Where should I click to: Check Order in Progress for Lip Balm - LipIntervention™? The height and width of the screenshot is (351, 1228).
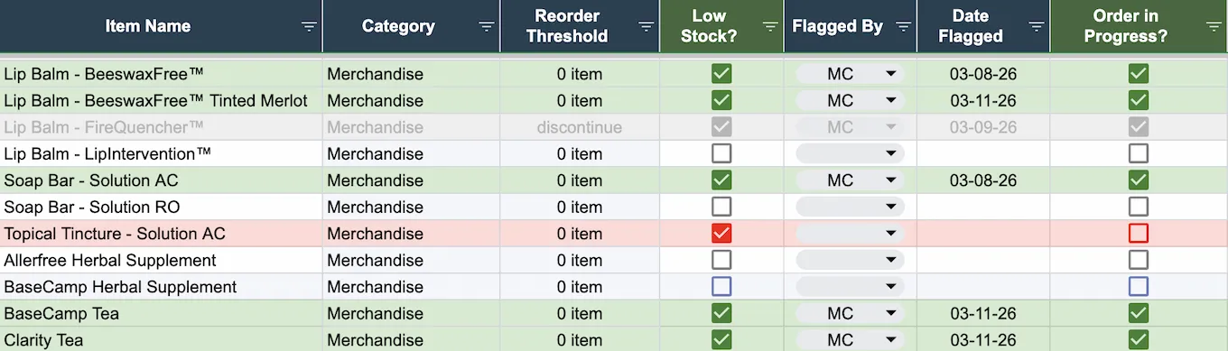click(x=1139, y=153)
